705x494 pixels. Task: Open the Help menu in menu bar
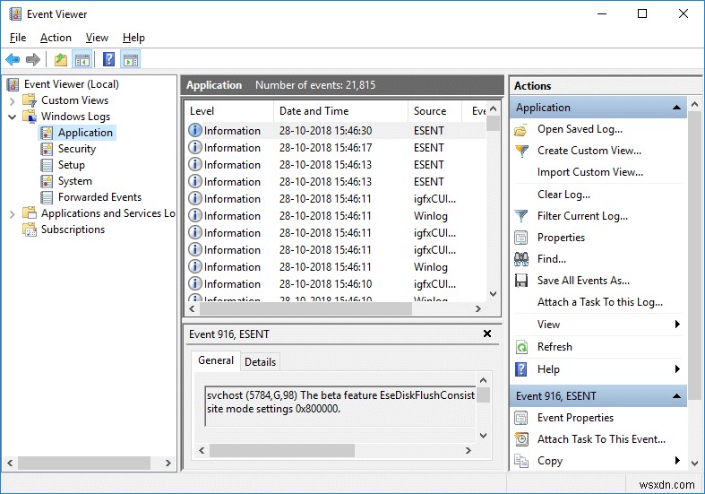pyautogui.click(x=133, y=38)
